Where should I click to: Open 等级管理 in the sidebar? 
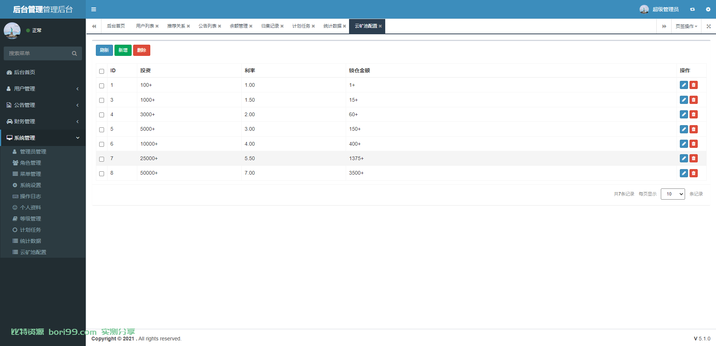tap(43, 219)
